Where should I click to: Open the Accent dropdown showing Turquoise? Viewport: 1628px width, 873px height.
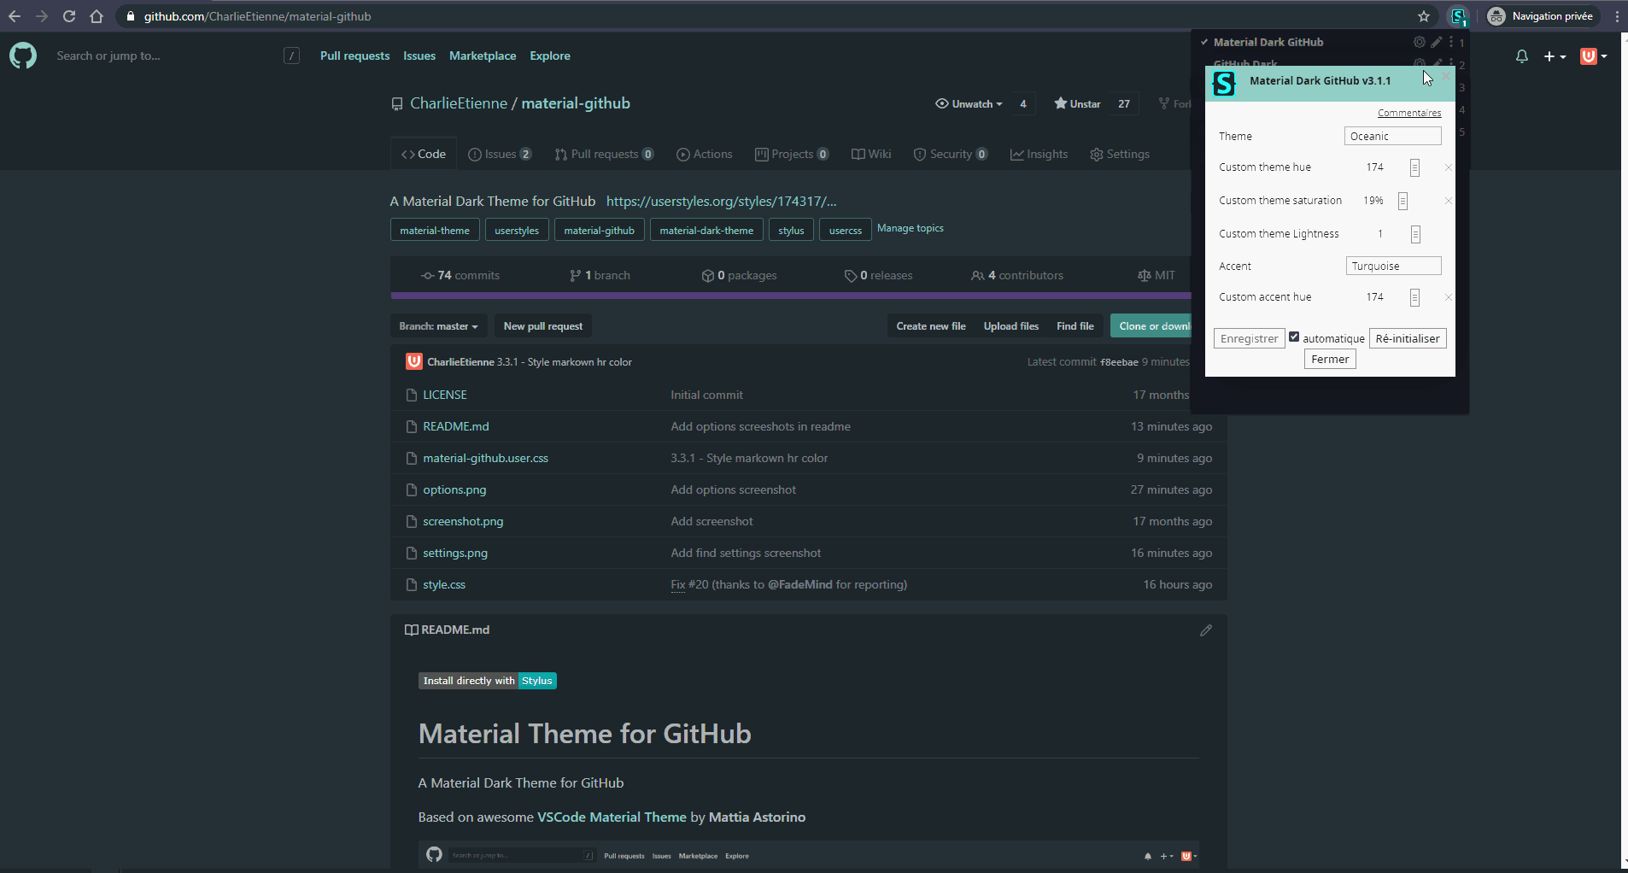1393,266
